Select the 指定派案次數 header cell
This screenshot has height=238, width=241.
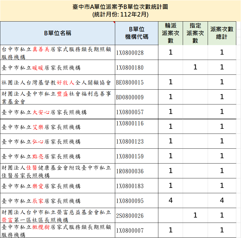click(x=195, y=33)
